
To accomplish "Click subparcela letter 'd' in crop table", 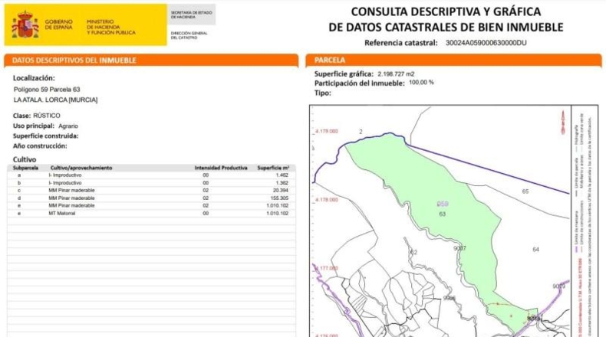I will coord(19,198).
